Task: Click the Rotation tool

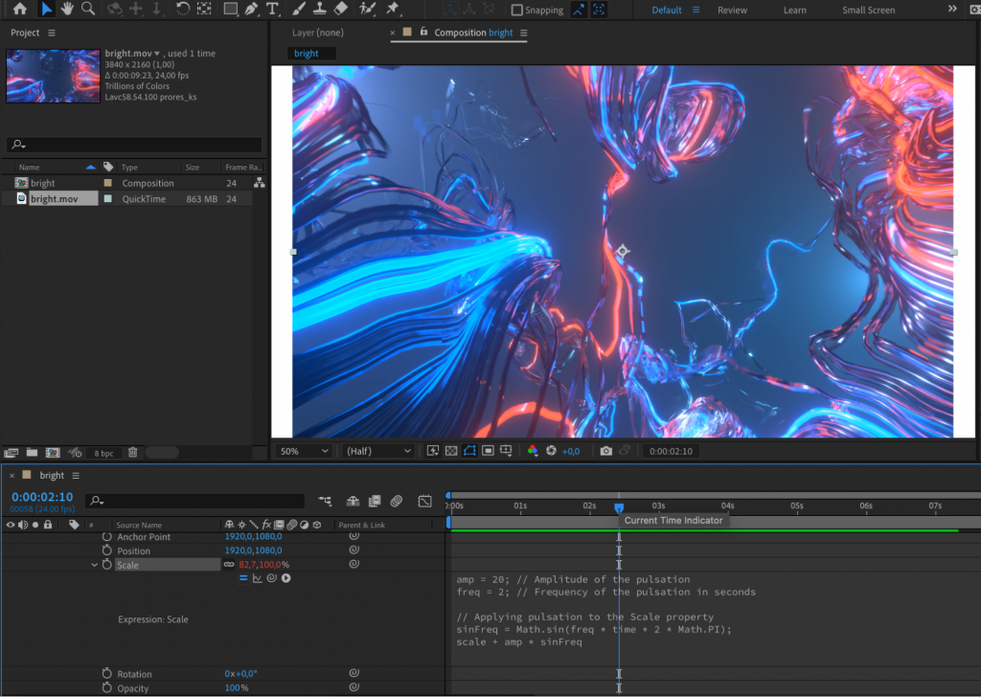Action: (x=181, y=9)
